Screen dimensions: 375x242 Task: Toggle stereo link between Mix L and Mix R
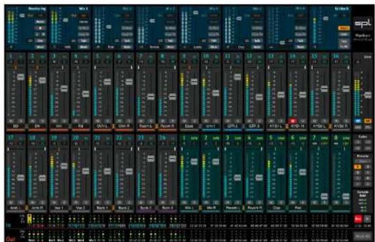pyautogui.click(x=200, y=208)
